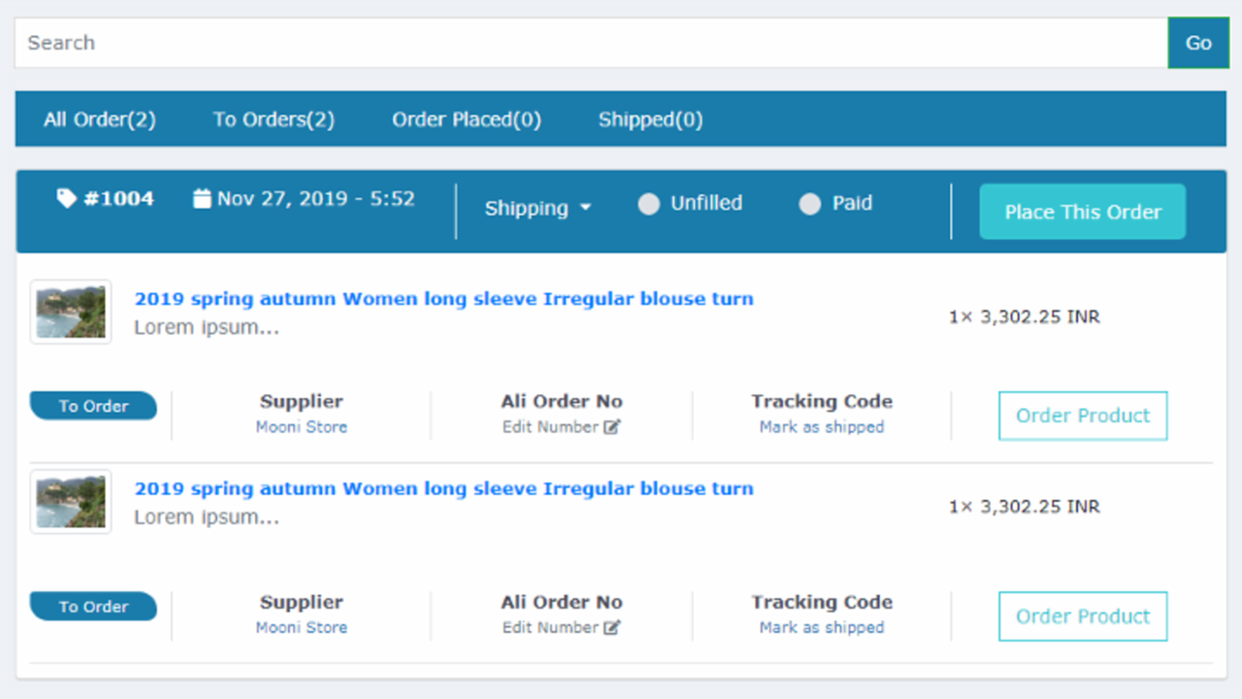Screen dimensions: 1242x699
Task: Click the calendar icon next to the order date
Action: [201, 198]
